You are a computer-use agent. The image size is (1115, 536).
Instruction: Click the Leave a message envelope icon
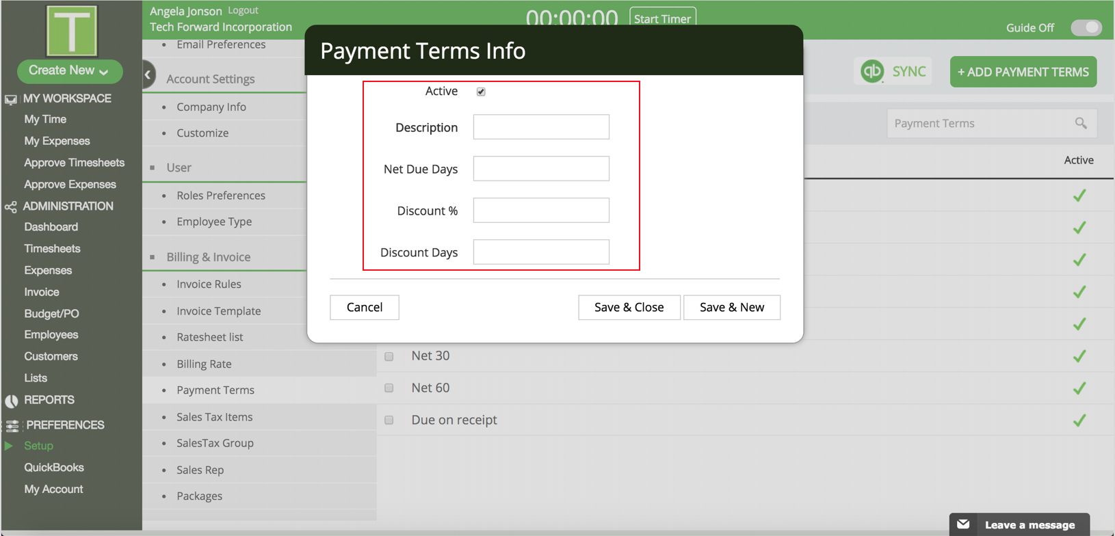pos(963,524)
